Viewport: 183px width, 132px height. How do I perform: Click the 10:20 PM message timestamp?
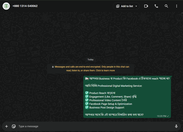tap(161, 116)
